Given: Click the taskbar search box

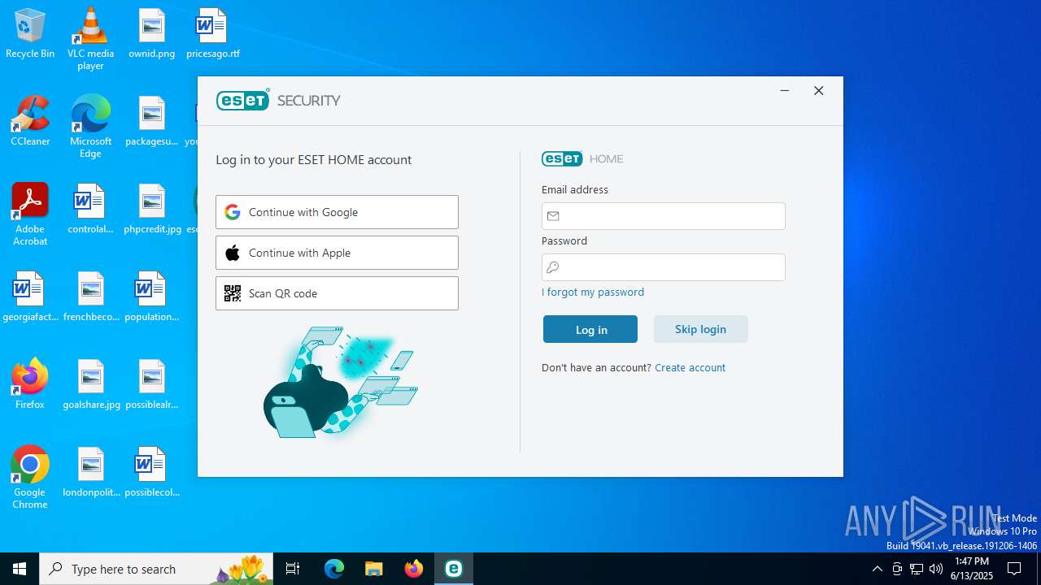Looking at the screenshot, I should coord(158,569).
